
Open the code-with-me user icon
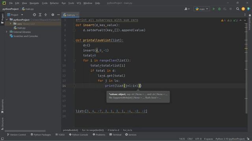(x=187, y=9)
